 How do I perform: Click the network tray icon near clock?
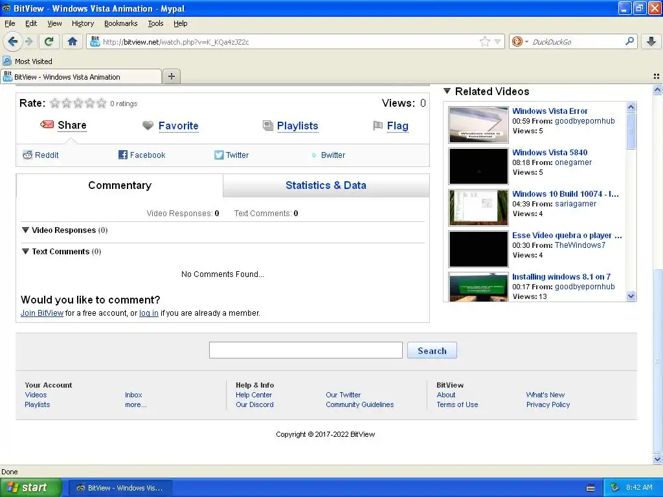(x=614, y=488)
